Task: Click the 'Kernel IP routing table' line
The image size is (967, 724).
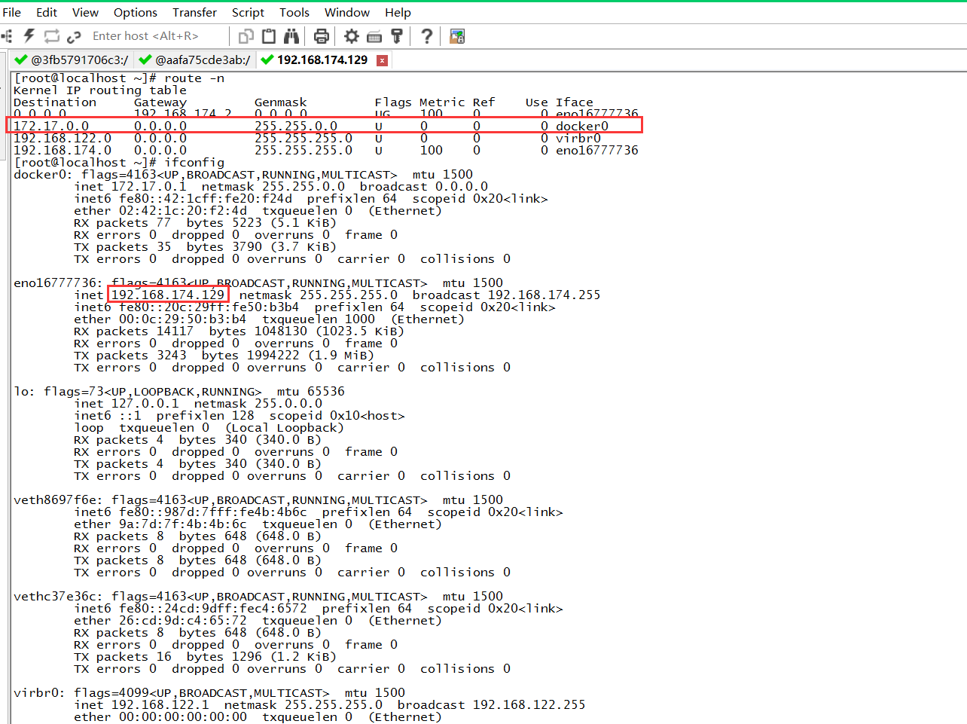Action: coord(100,90)
